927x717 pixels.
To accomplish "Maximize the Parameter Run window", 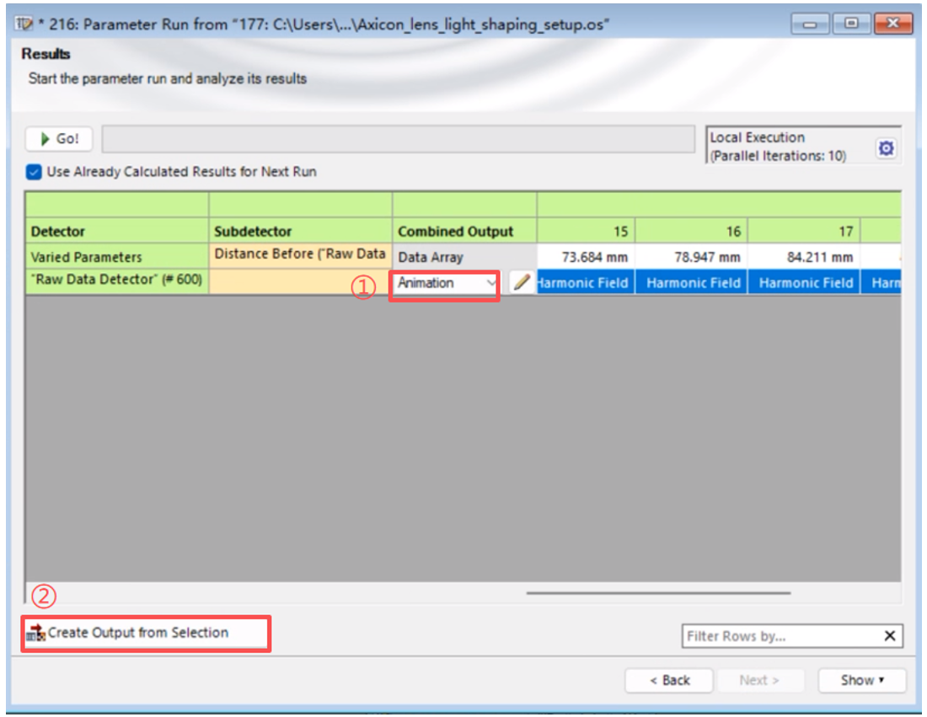I will (x=852, y=24).
